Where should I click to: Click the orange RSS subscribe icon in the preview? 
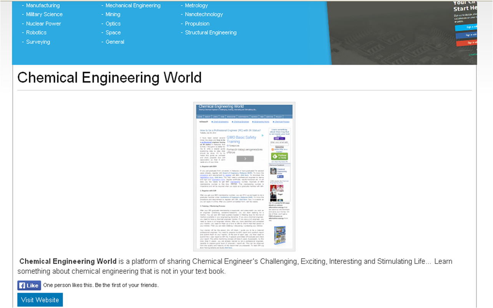click(x=273, y=149)
